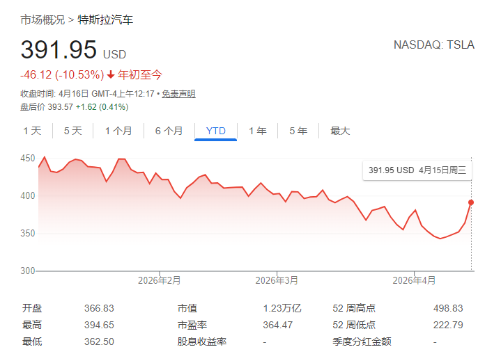Select the 最大 range tab
The height and width of the screenshot is (354, 501).
(340, 131)
